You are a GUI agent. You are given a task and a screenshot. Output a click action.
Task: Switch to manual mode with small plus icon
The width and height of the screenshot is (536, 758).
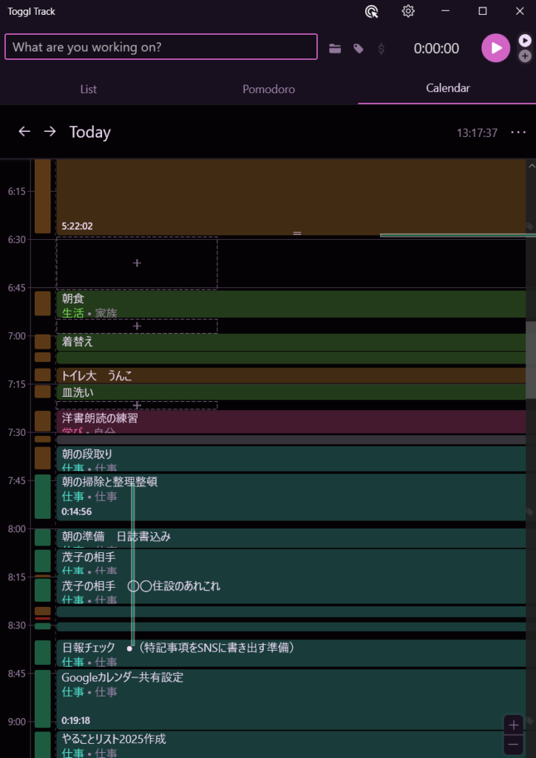[525, 56]
